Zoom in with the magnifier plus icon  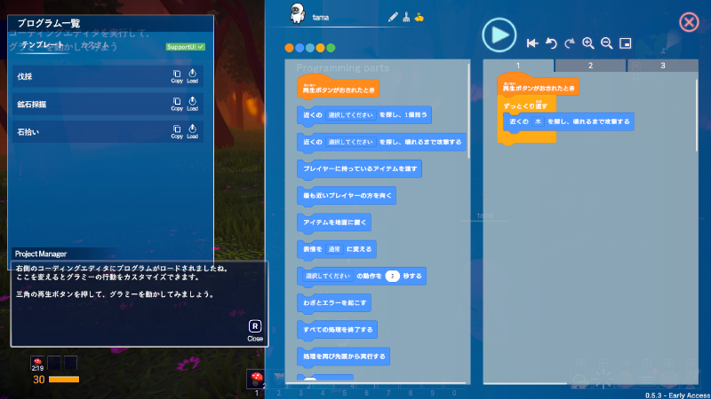[587, 43]
